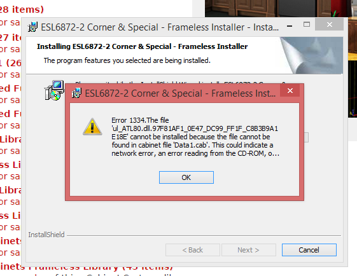Image resolution: width=357 pixels, height=276 pixels.
Task: Open the red '28 items)' link in background
Action: [x=22, y=10]
